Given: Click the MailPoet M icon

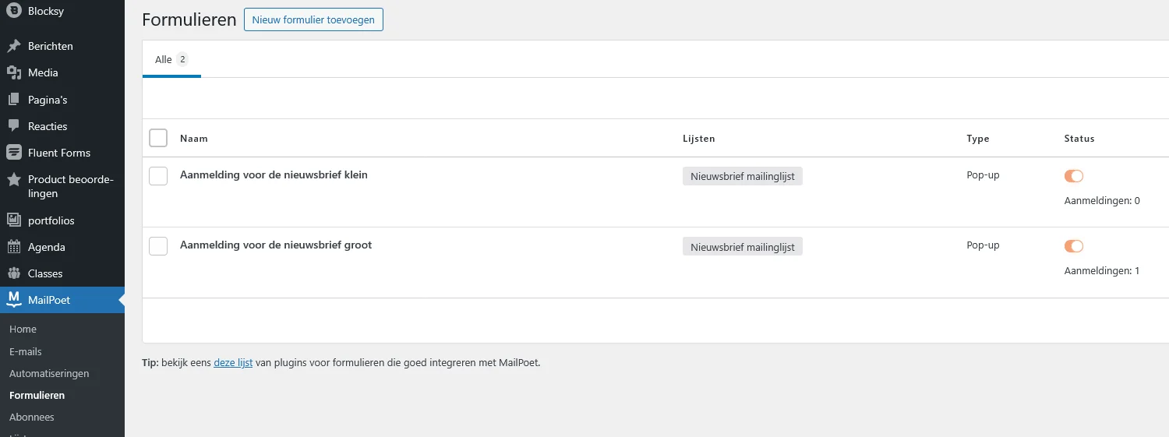Looking at the screenshot, I should pos(13,300).
